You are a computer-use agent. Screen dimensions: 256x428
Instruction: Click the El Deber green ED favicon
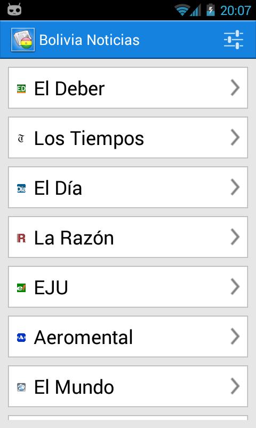[x=21, y=89]
